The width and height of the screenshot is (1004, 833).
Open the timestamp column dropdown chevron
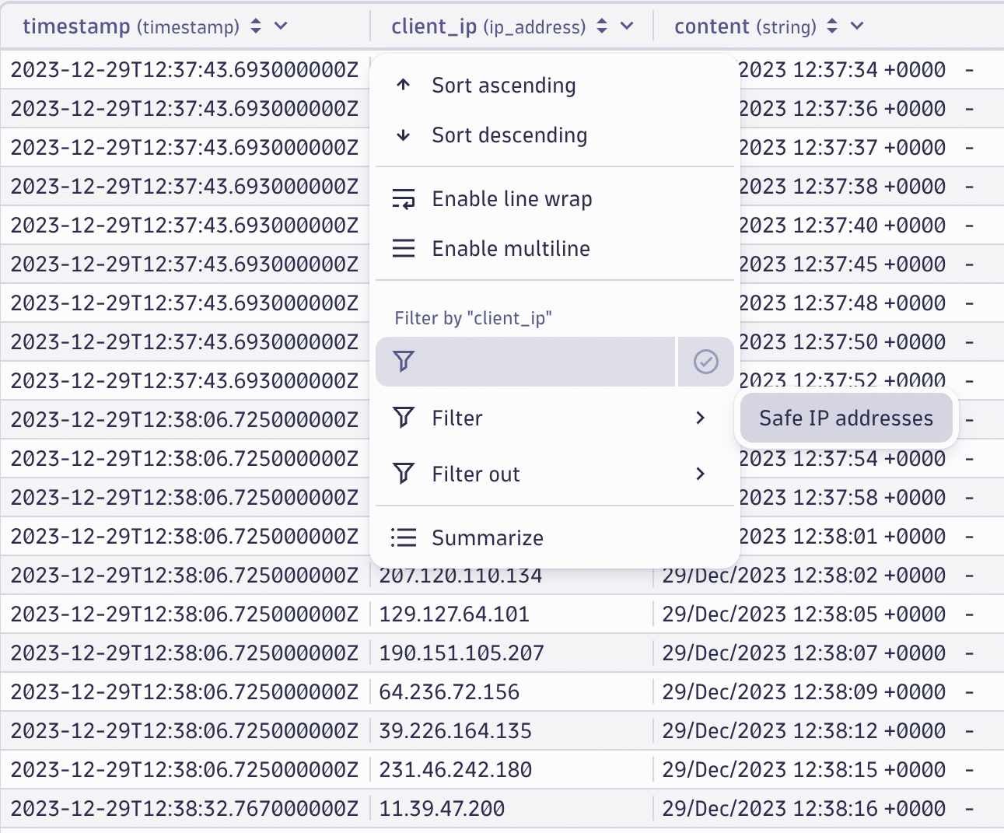(x=280, y=26)
